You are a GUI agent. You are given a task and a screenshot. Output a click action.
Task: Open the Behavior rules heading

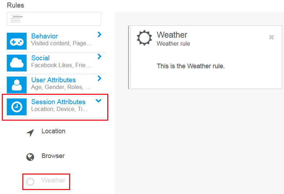coord(45,36)
